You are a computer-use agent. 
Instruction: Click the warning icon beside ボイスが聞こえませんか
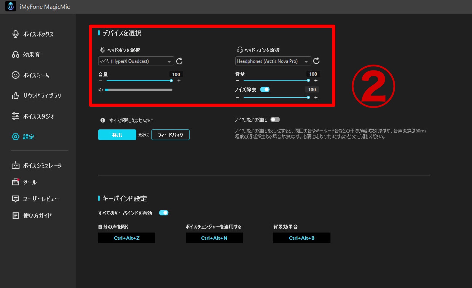(x=103, y=120)
